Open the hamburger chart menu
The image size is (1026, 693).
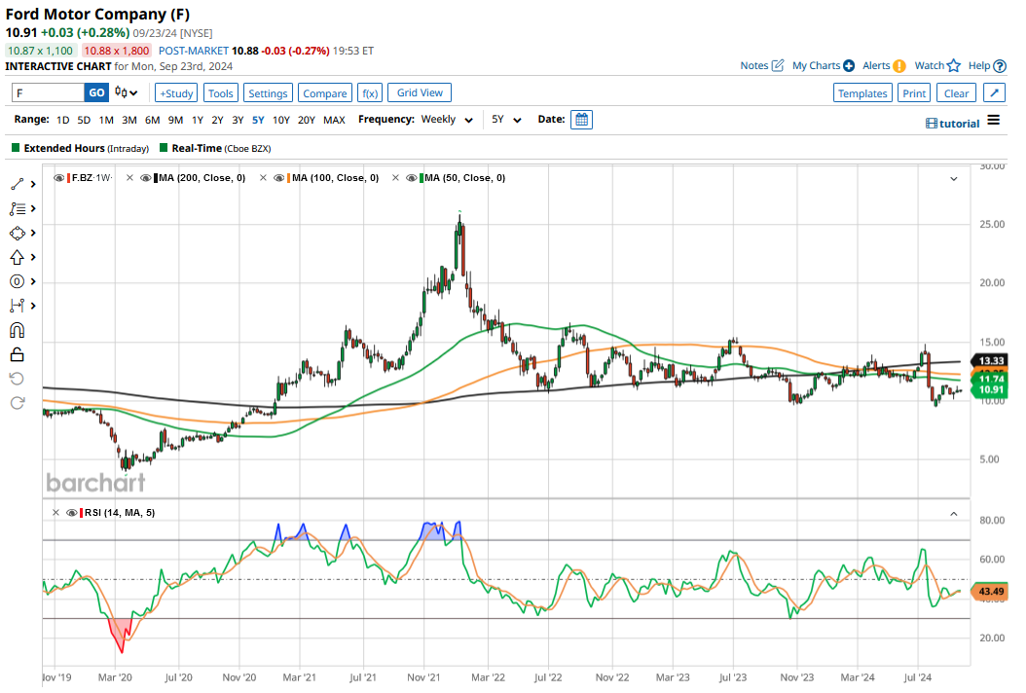[x=993, y=121]
